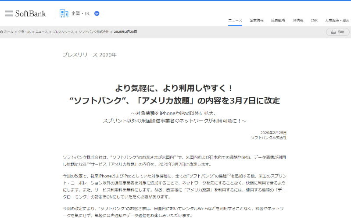Click the home icon in breadcrumb

click(2, 32)
